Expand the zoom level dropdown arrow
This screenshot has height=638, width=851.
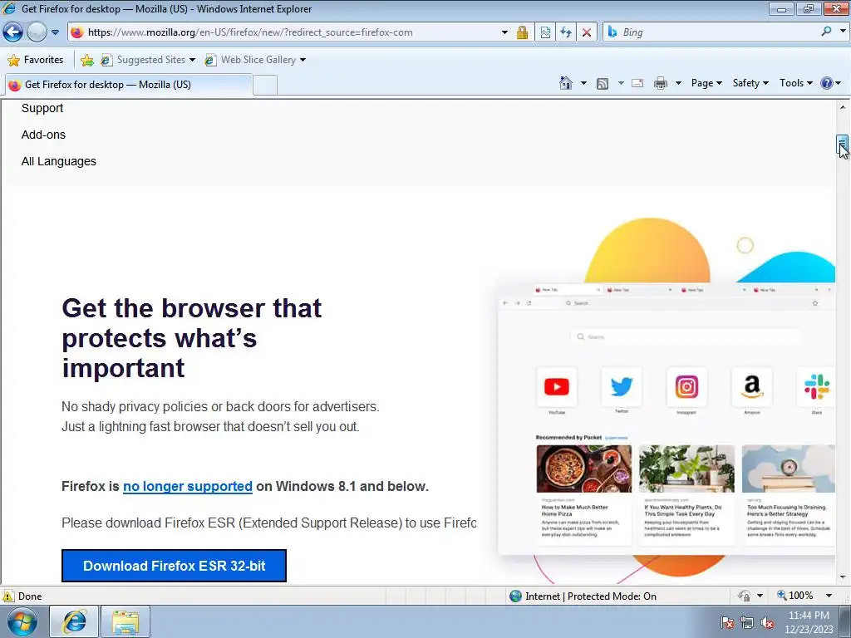coord(829,596)
